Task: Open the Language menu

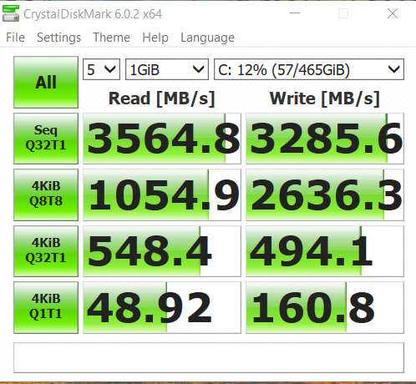Action: click(208, 38)
